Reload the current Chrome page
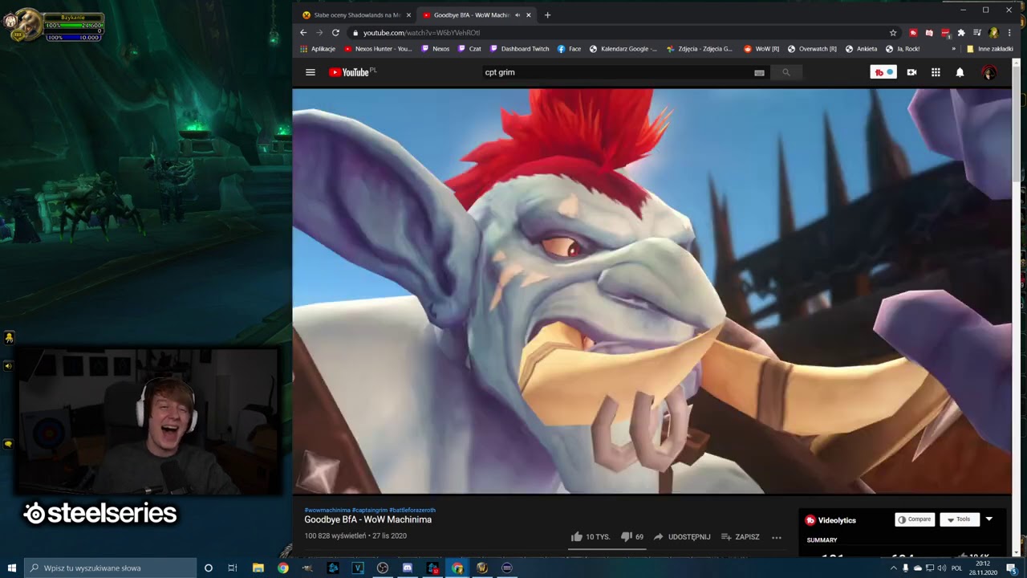Screen dimensions: 1027x578 point(335,33)
